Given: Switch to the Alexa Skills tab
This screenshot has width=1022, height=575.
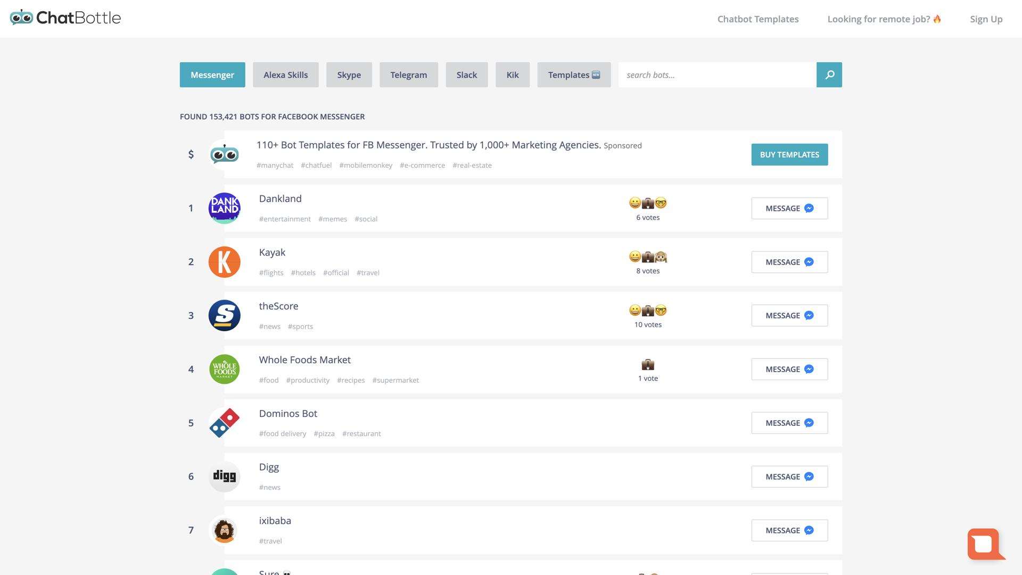Looking at the screenshot, I should [x=285, y=75].
